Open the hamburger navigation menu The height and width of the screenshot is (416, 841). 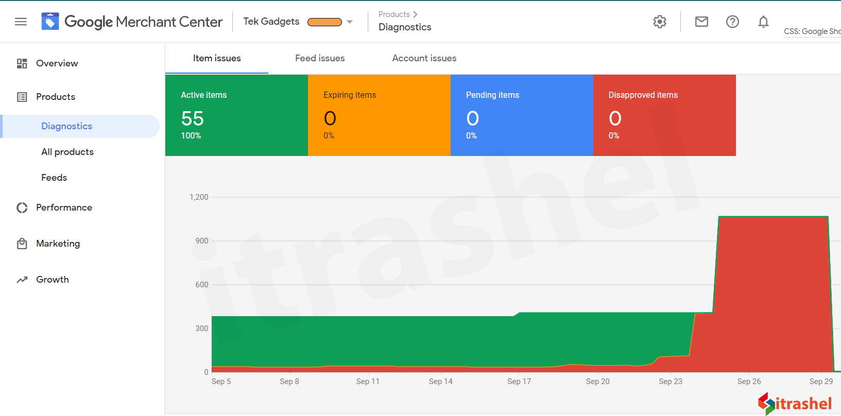[21, 22]
